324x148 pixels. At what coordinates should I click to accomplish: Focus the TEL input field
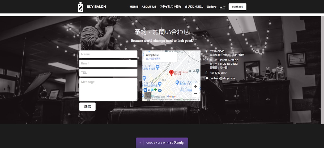tap(108, 73)
